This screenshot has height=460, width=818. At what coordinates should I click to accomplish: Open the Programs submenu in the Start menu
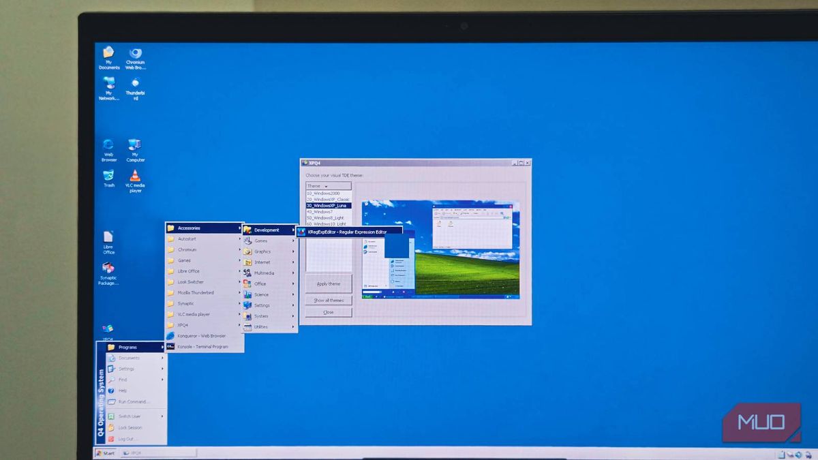tap(135, 347)
